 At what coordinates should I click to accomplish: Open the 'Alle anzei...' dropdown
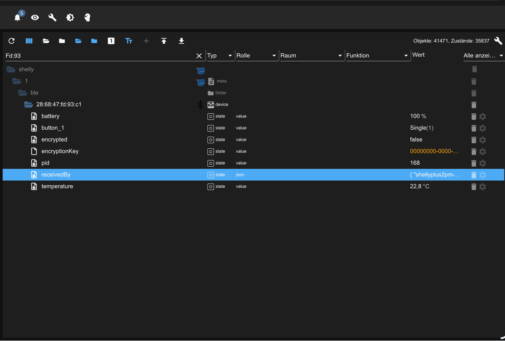pyautogui.click(x=484, y=55)
